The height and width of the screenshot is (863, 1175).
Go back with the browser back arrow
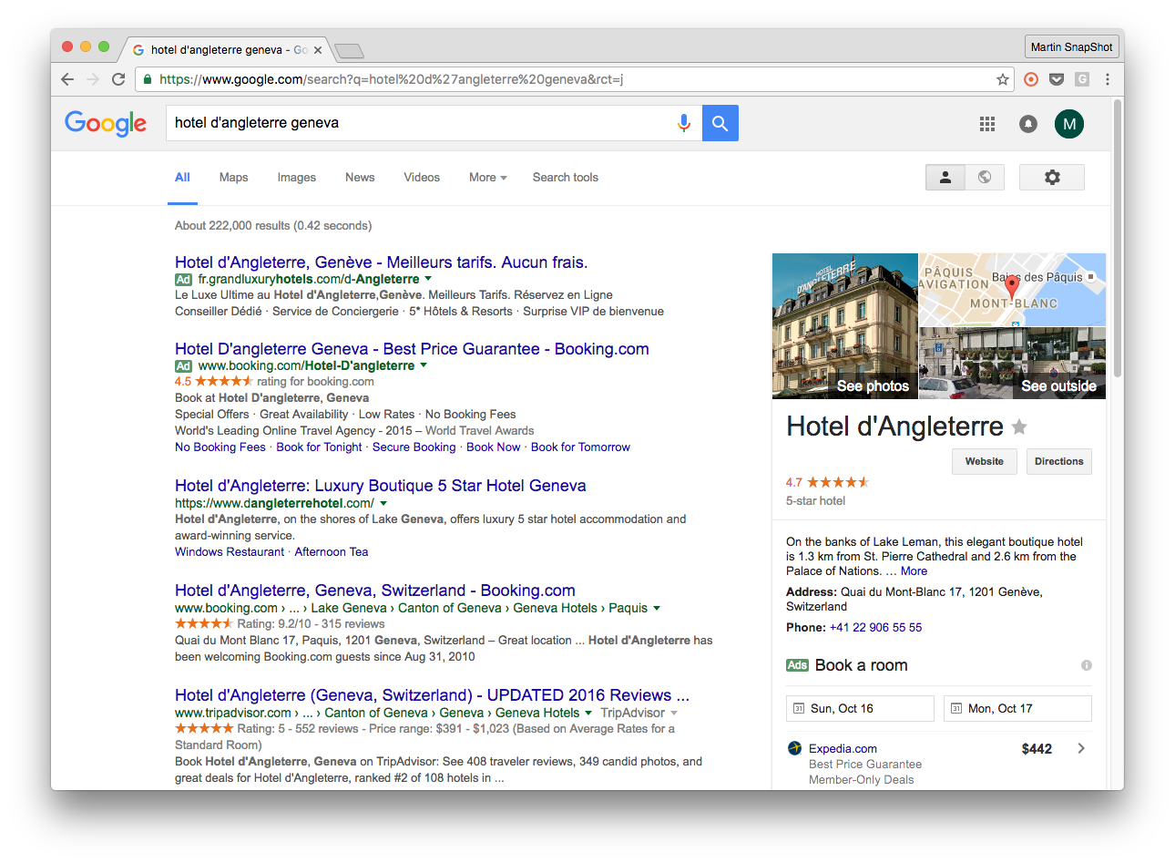tap(67, 79)
